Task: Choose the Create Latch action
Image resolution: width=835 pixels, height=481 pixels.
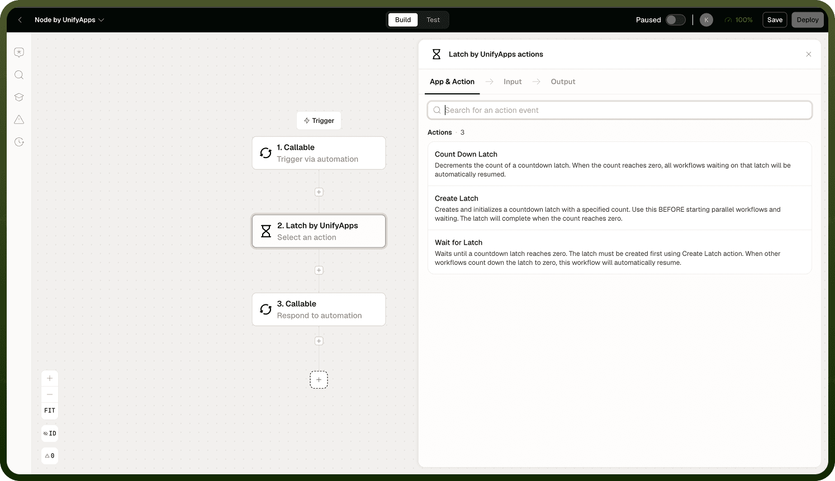Action: click(x=619, y=208)
